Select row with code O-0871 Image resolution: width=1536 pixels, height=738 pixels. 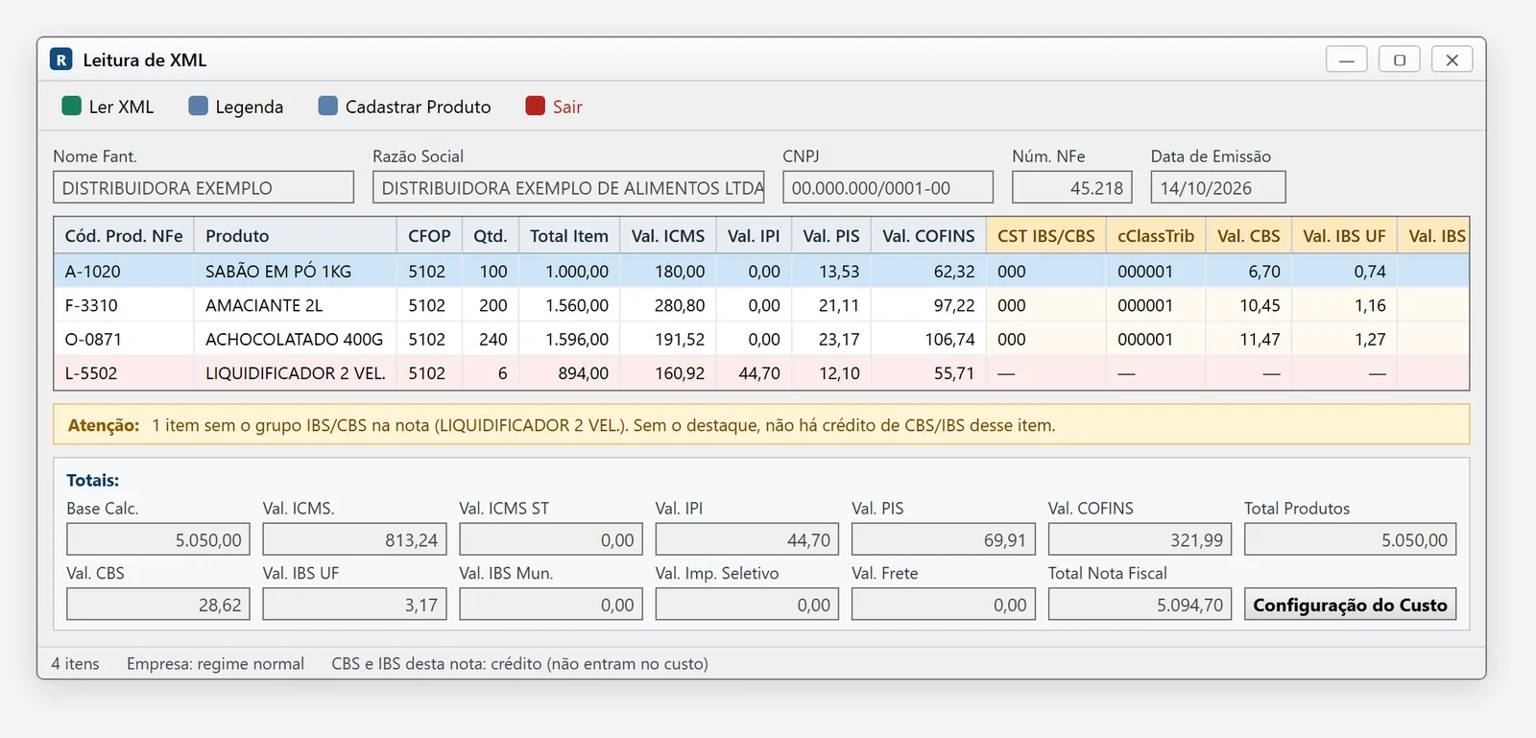[x=761, y=339]
